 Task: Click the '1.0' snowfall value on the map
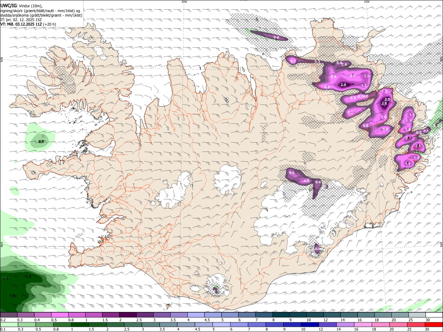click(383, 117)
